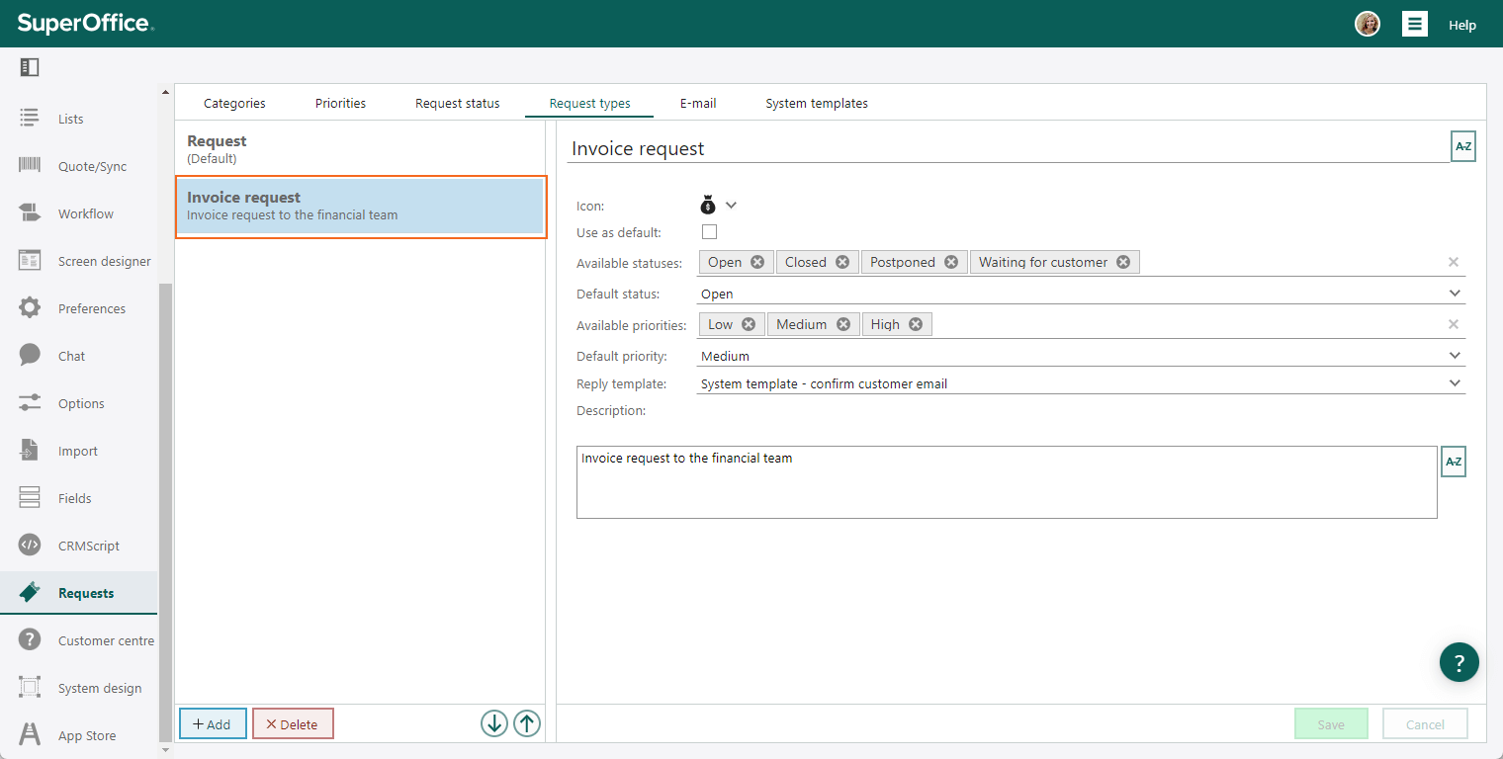Switch to the System templates tab

(817, 103)
